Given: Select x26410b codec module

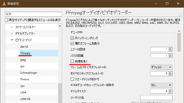Looking at the screenshot, I should pos(25,99).
